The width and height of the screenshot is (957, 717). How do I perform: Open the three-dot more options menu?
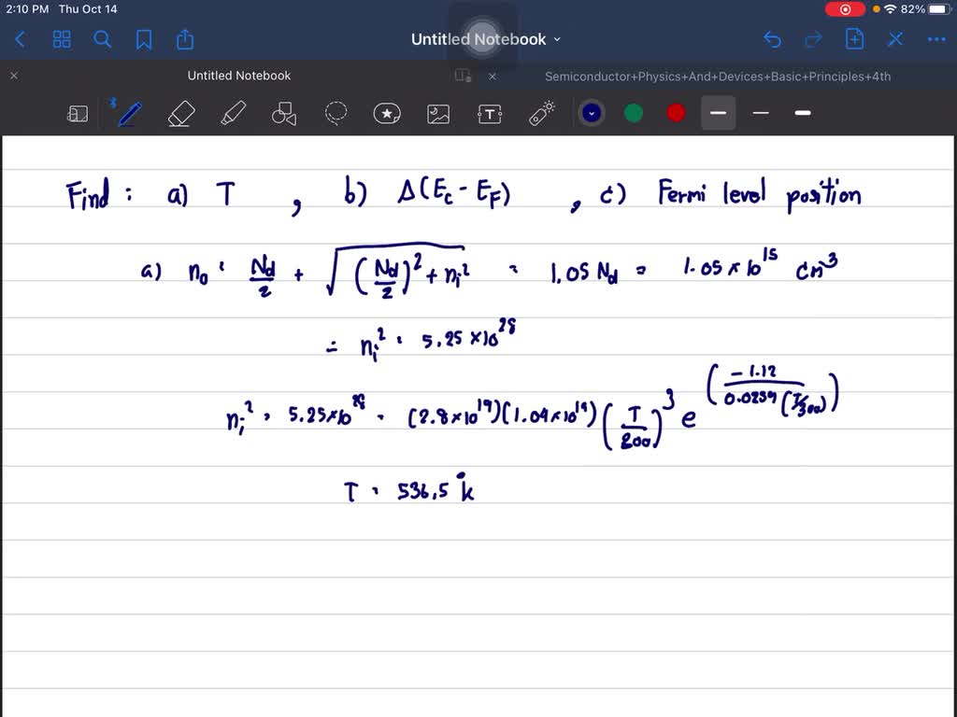click(936, 39)
